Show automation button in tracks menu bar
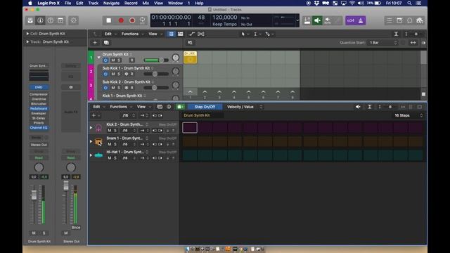 pyautogui.click(x=191, y=34)
